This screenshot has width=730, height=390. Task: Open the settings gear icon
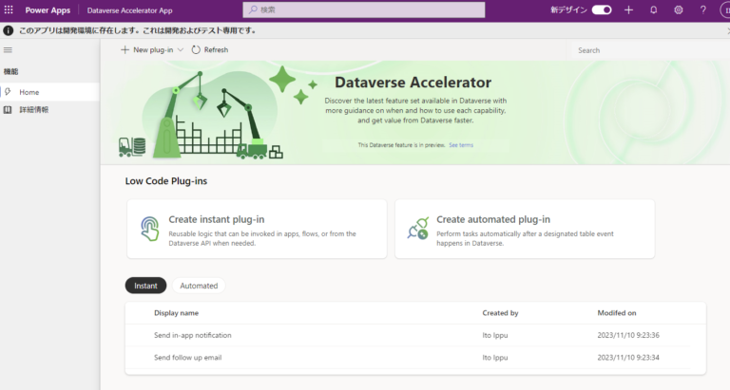point(679,9)
